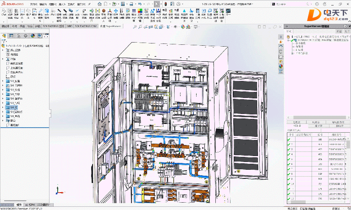
Task: Open the dropdown arrow beside the Options gear
Action: [x=182, y=4]
